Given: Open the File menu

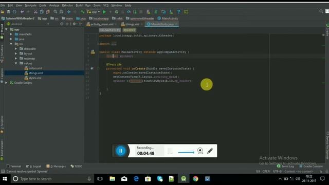Looking at the screenshot, I should tap(3, 5).
